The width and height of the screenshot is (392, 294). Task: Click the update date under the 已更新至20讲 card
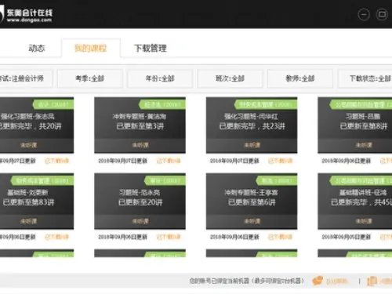tap(123, 237)
